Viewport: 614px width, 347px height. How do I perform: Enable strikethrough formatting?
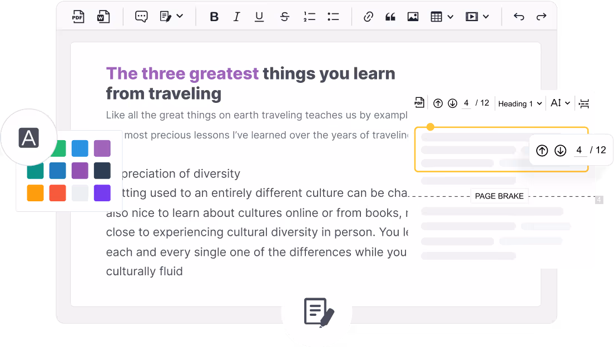[285, 17]
